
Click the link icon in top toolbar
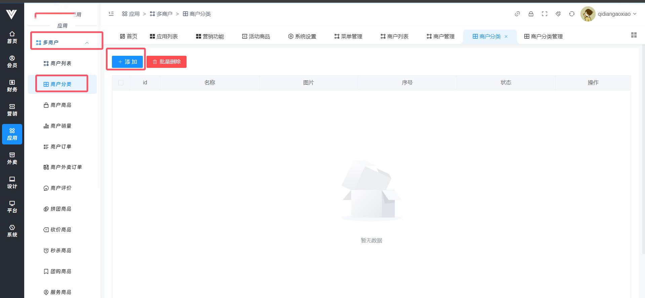pos(517,14)
